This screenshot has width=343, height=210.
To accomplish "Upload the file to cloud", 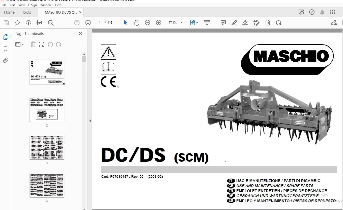I will click(28, 23).
